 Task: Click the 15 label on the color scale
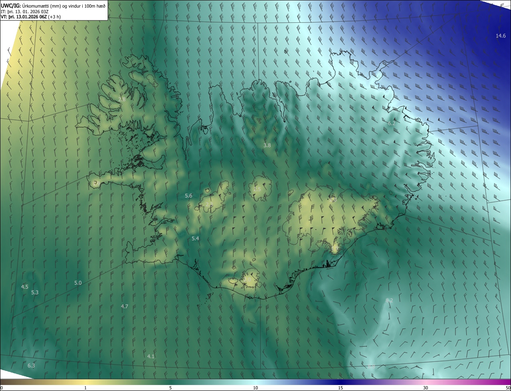(x=341, y=388)
